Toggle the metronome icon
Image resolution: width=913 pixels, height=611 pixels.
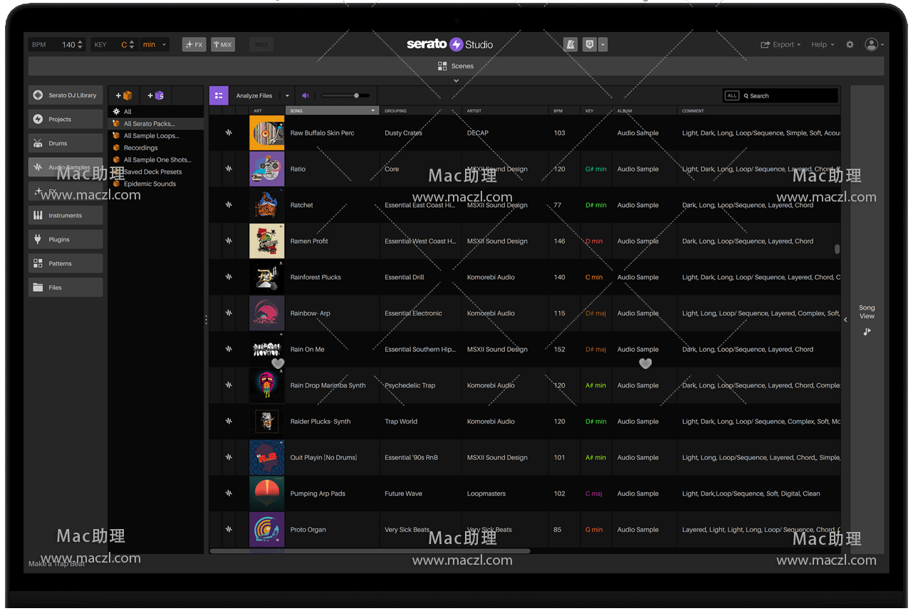click(570, 44)
